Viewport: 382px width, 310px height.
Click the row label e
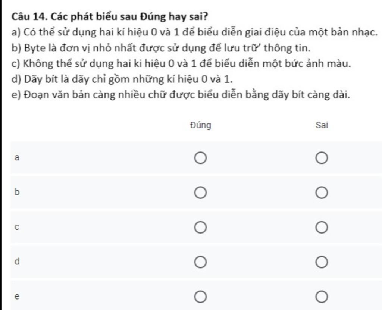coord(16,297)
